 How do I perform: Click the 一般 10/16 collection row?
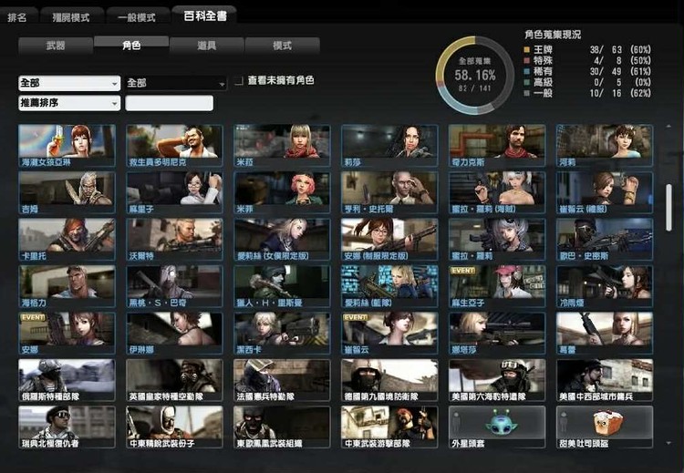pyautogui.click(x=587, y=93)
